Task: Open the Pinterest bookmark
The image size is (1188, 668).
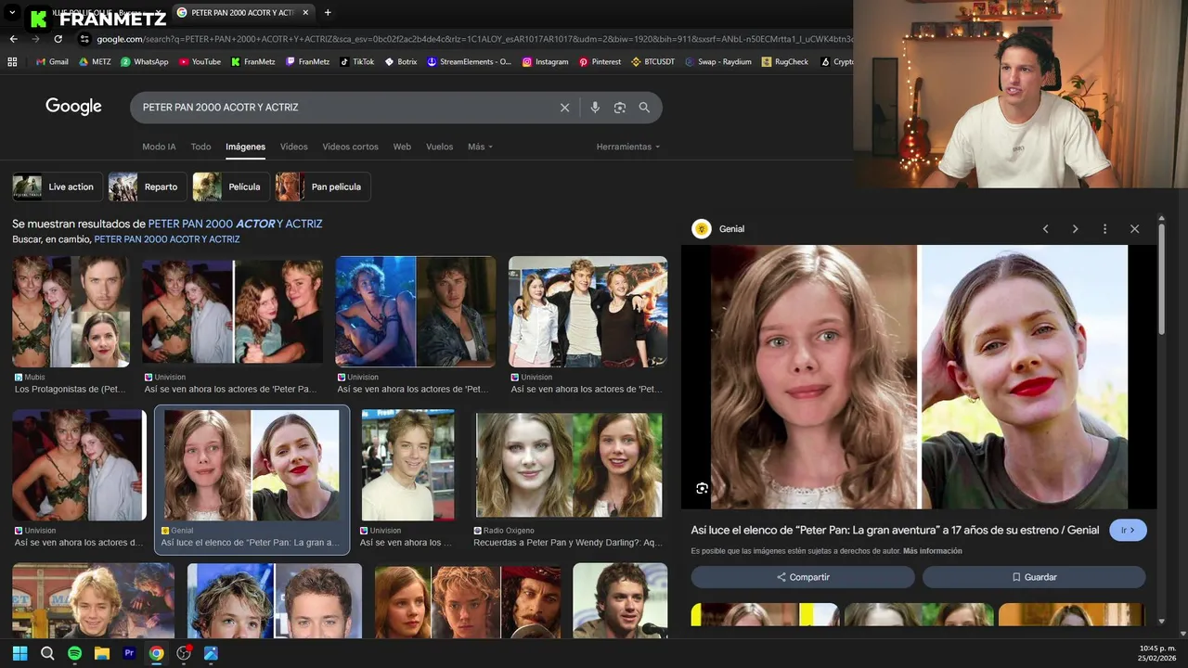Action: click(x=600, y=62)
